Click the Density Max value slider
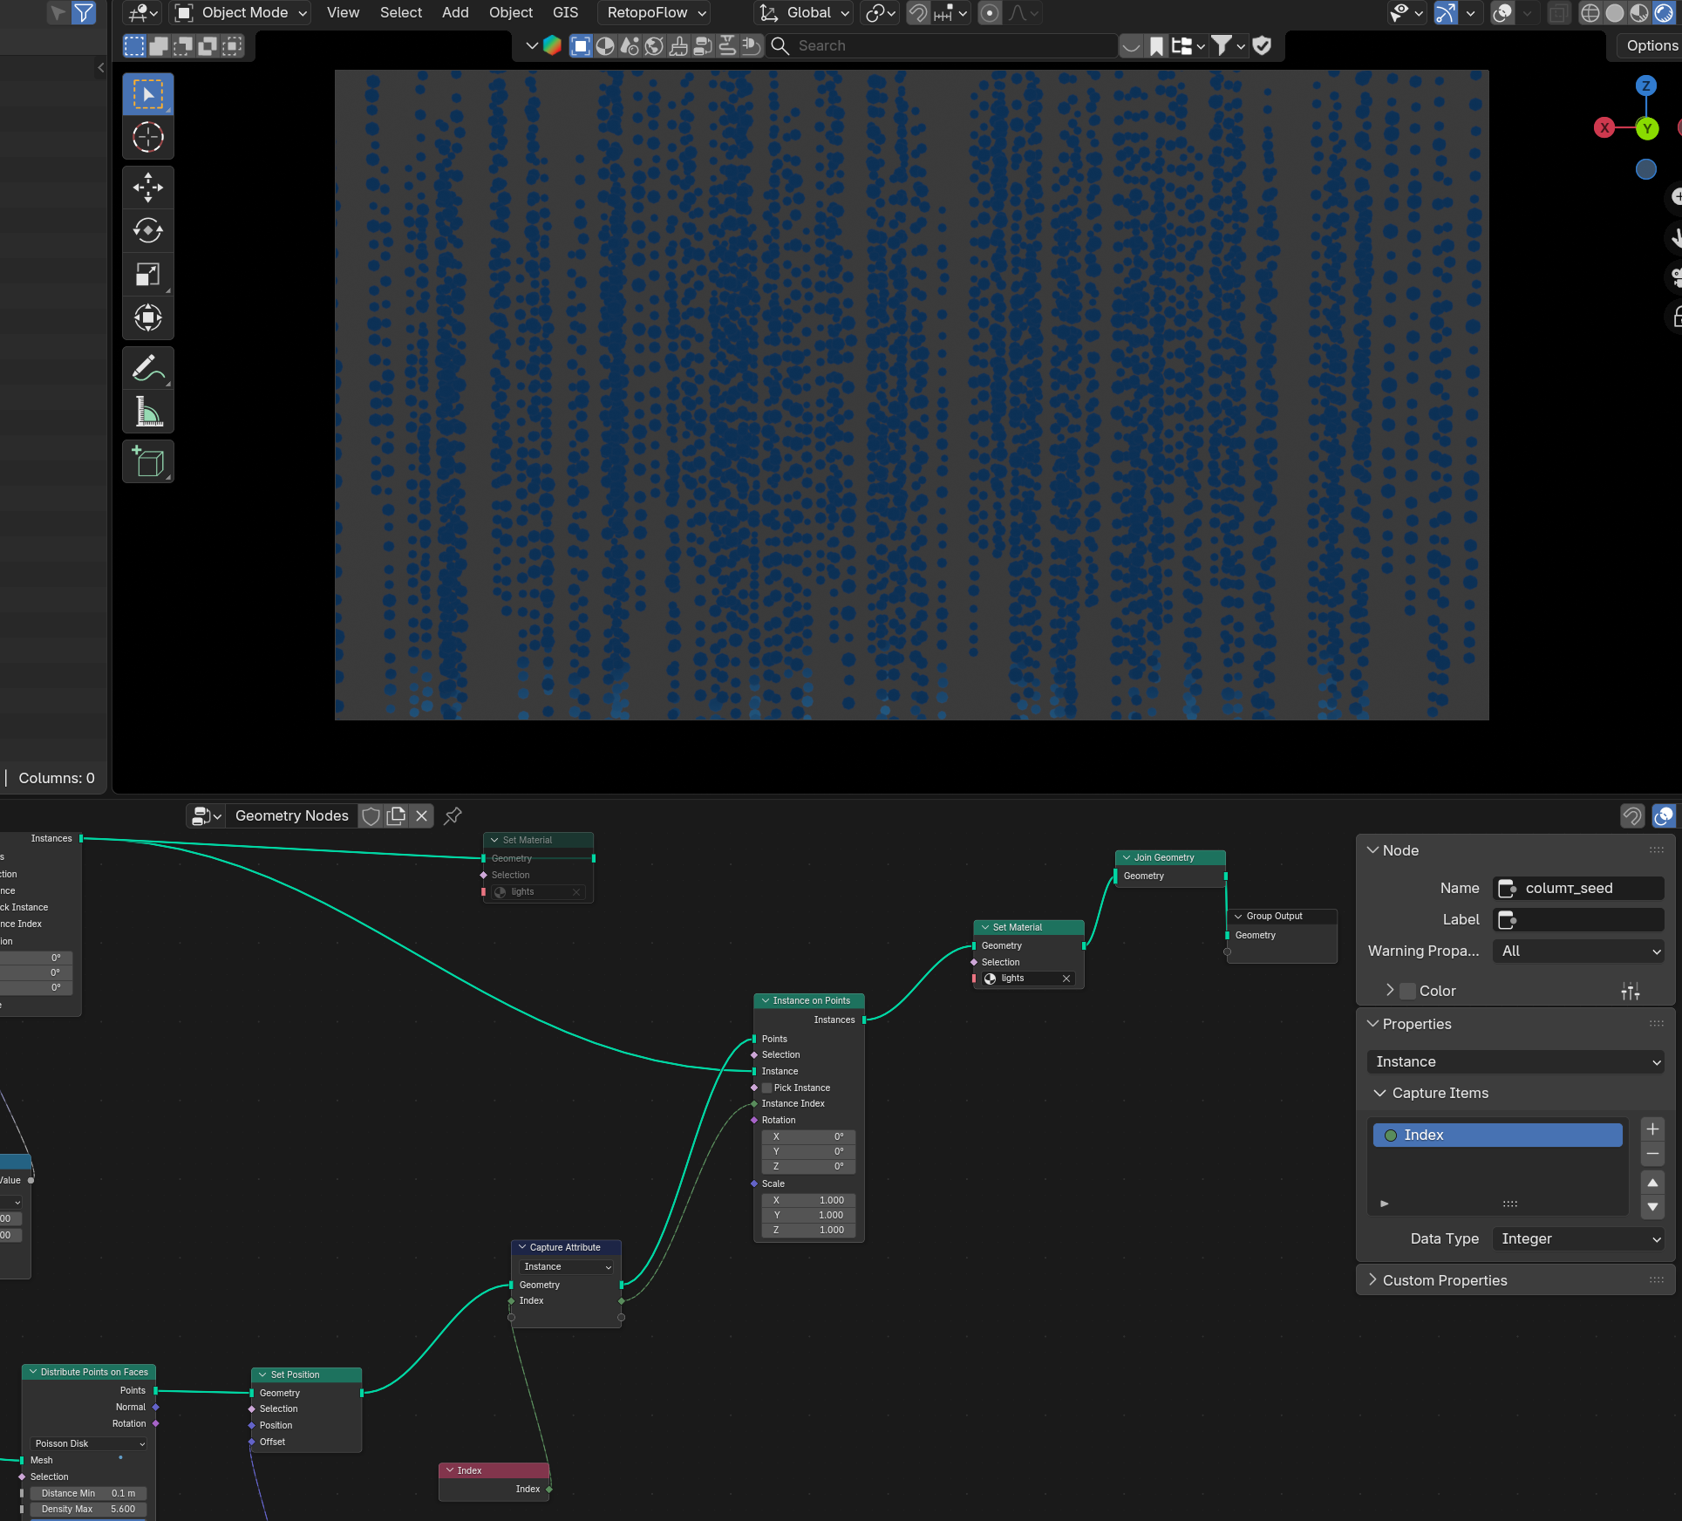 point(88,1509)
